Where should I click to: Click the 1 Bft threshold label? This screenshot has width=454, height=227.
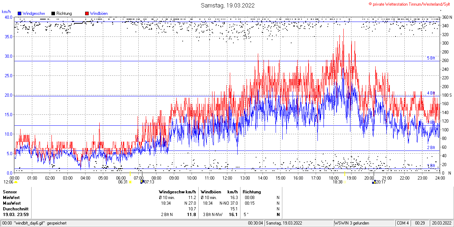[431, 166]
